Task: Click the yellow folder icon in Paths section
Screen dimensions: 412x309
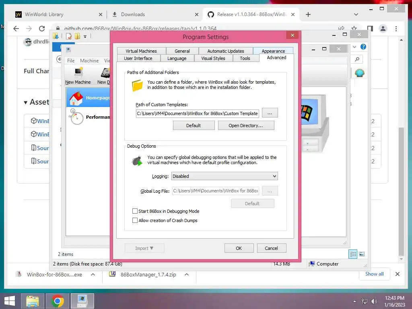Action: (x=137, y=85)
